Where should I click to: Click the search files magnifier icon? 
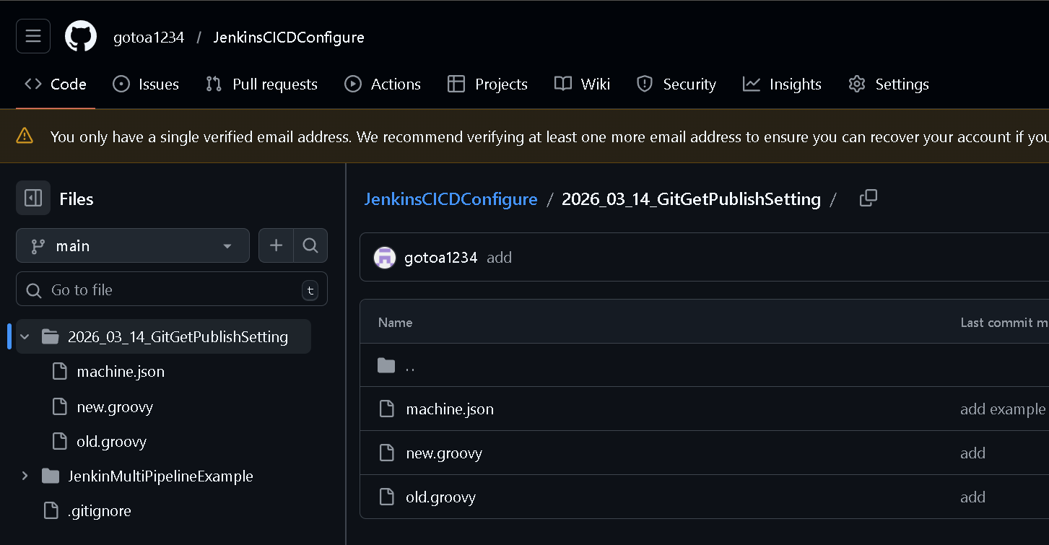tap(310, 246)
